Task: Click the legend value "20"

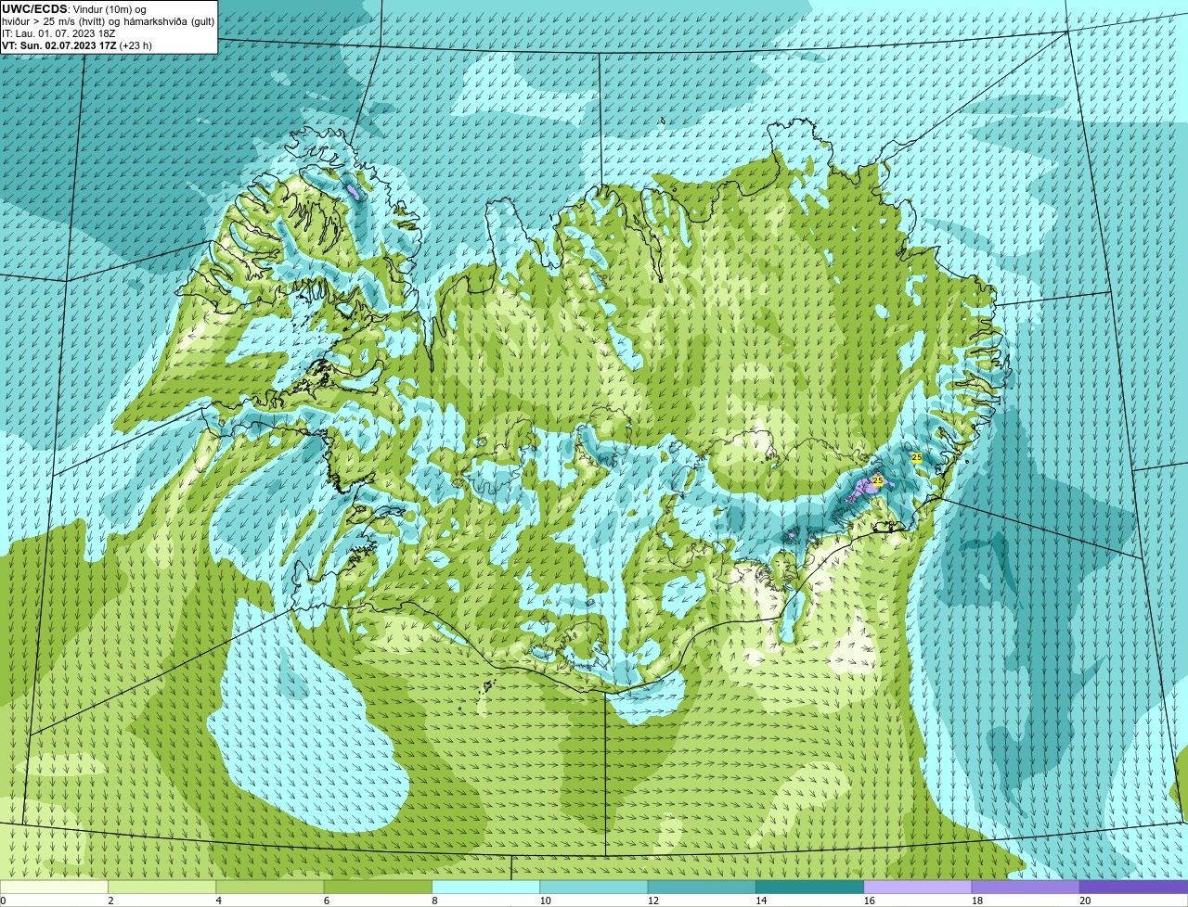Action: [x=1085, y=901]
